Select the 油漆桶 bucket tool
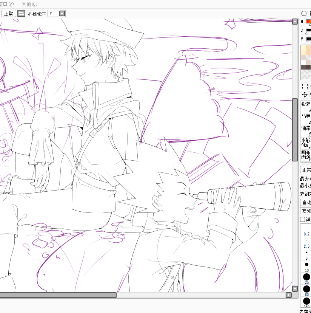311x313 pixels. click(x=306, y=131)
